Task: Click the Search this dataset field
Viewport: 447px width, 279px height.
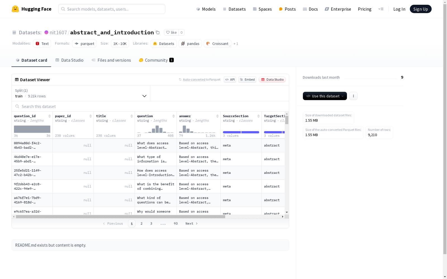Action: click(x=150, y=106)
